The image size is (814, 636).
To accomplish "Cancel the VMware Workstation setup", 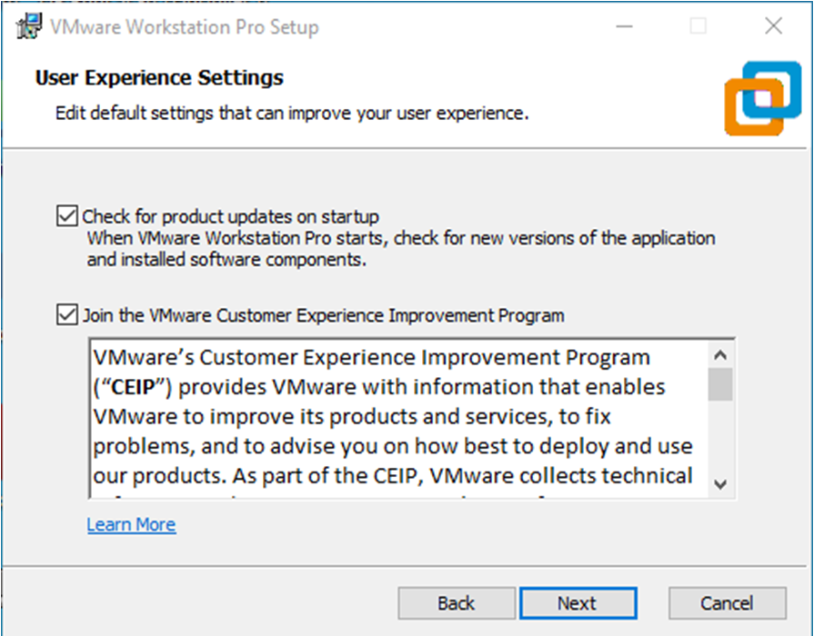I will [x=728, y=603].
